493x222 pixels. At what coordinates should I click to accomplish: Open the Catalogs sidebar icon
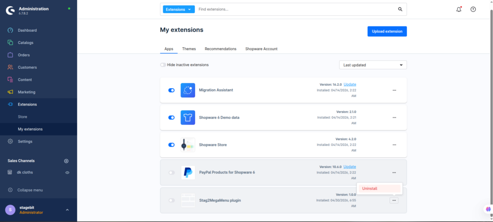click(11, 43)
